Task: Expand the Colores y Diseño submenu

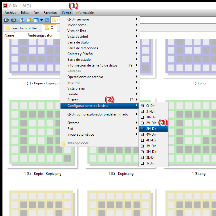Action: point(99,54)
